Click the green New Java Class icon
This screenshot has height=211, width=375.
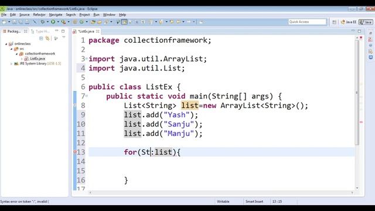coord(81,22)
